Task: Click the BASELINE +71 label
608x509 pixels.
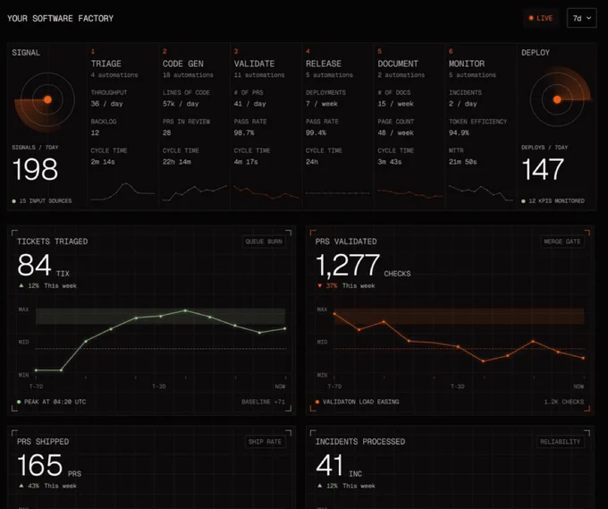Action: pos(263,402)
